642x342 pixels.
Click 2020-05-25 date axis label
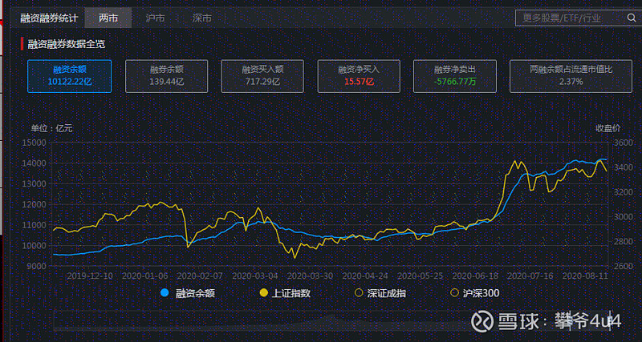420,276
